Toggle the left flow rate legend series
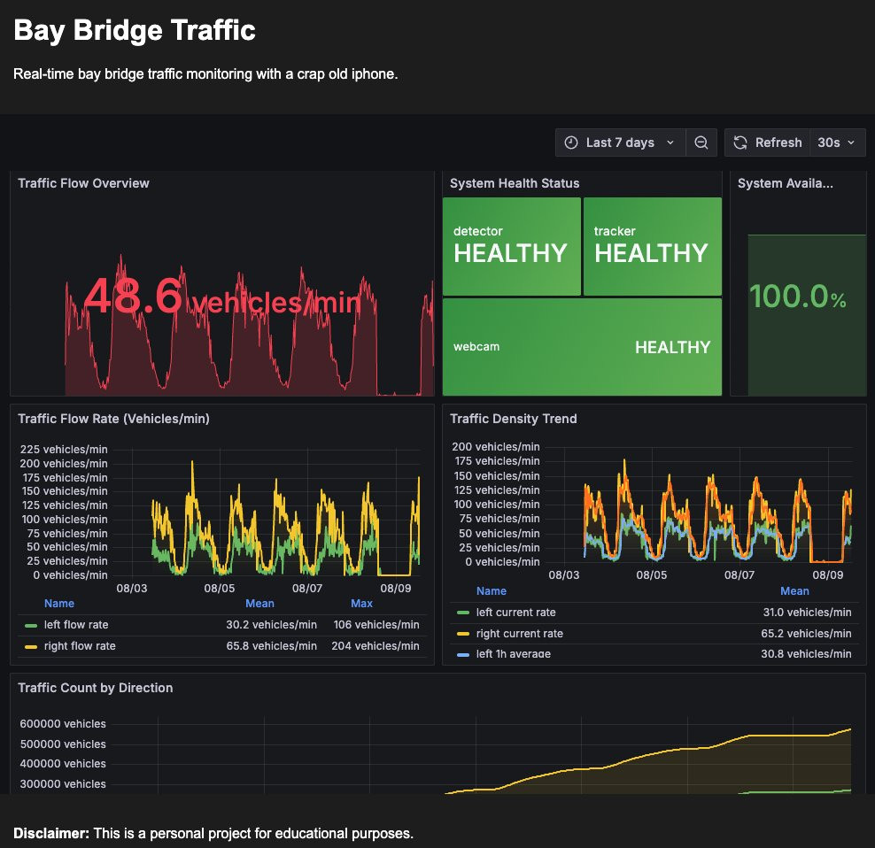Screen dimensions: 875x848 click(x=76, y=625)
